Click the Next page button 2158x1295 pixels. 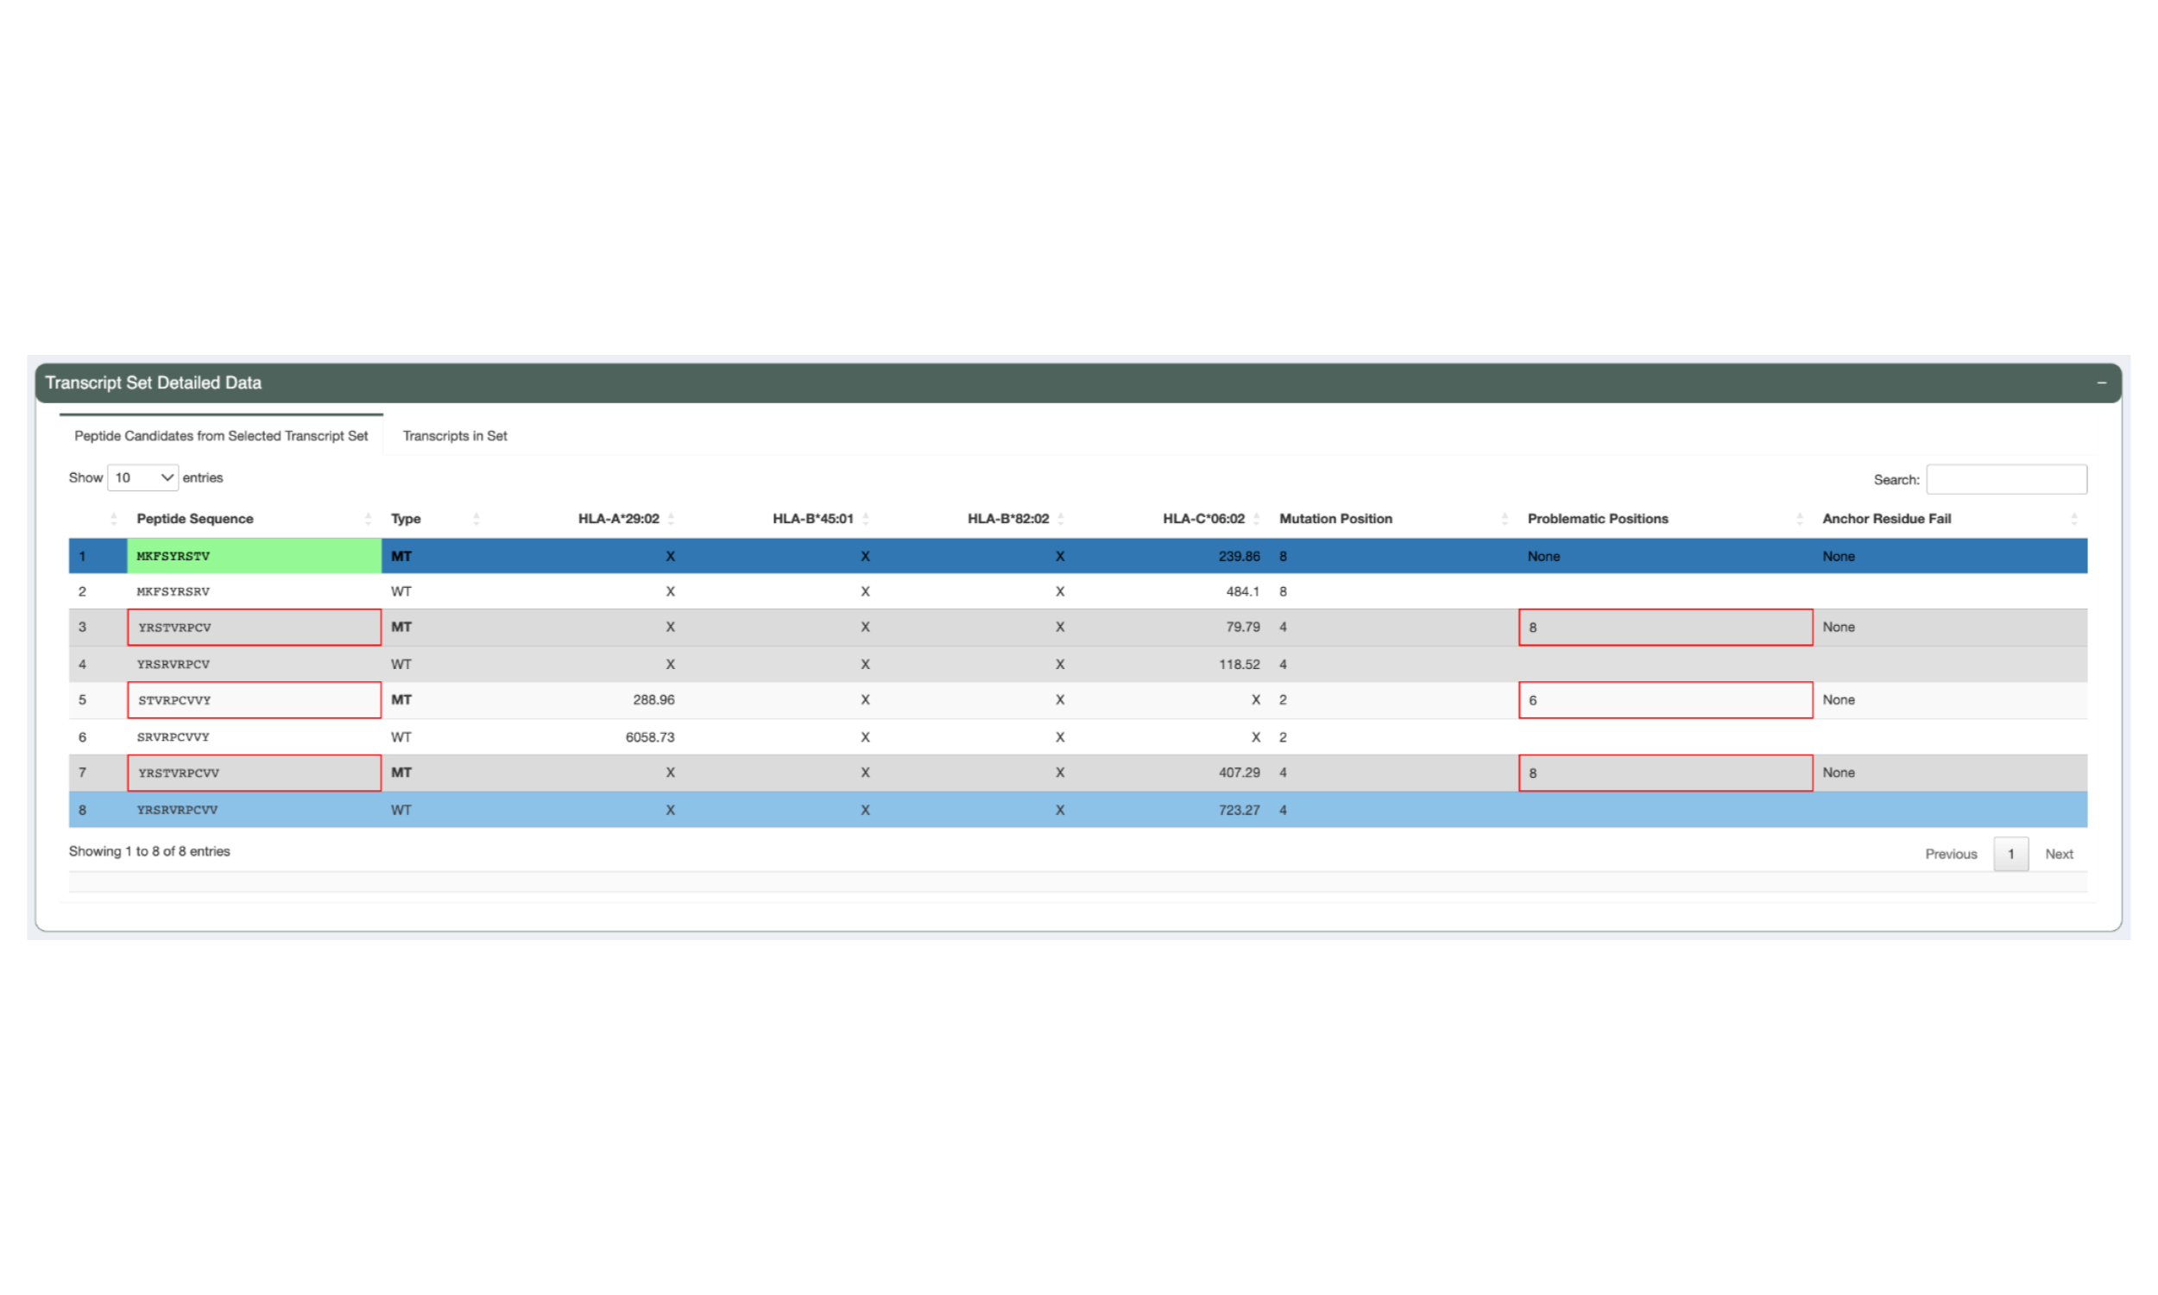pyautogui.click(x=2058, y=851)
